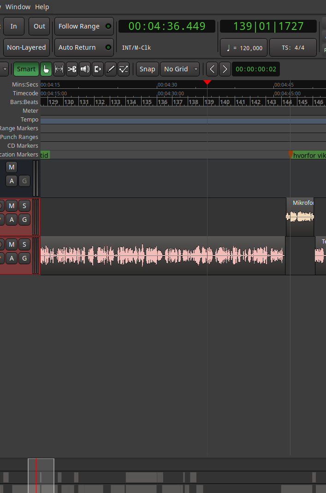
Task: Open the Non-Layered mode dropdown
Action: point(26,47)
